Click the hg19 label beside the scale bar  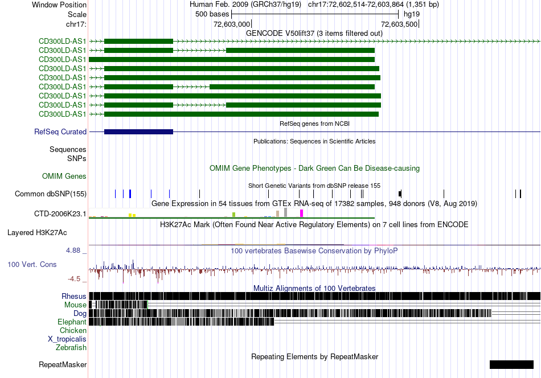412,14
